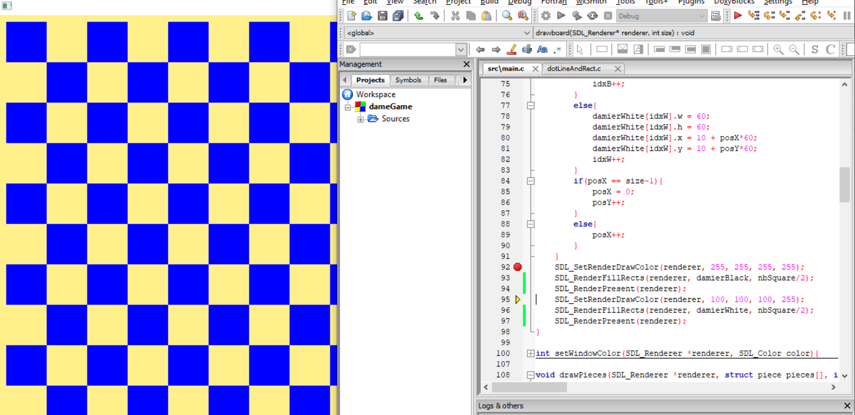
Task: Toggle the selected text search option icon
Action: click(527, 50)
